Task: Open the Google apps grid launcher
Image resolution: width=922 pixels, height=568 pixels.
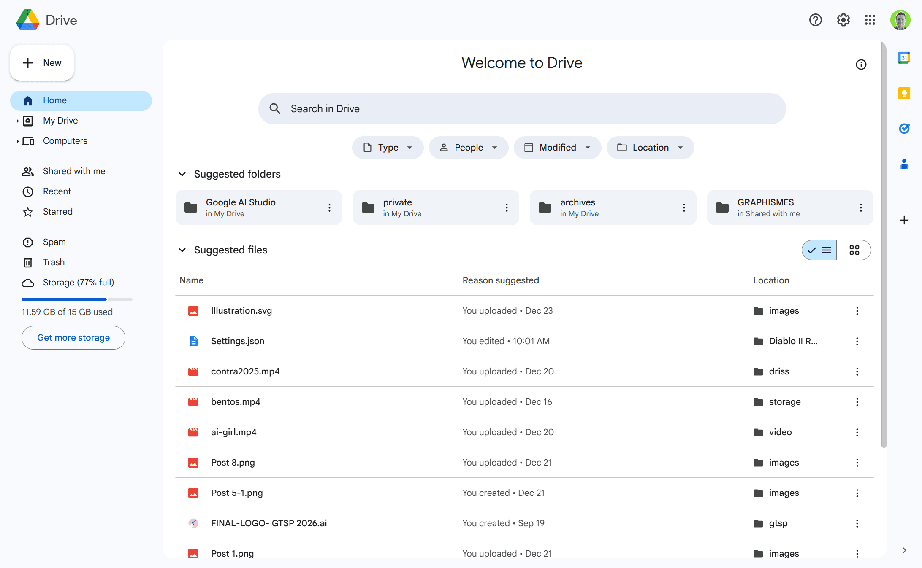Action: 870,20
